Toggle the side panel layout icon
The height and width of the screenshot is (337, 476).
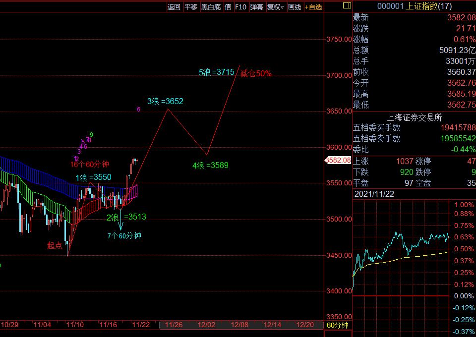347,5
